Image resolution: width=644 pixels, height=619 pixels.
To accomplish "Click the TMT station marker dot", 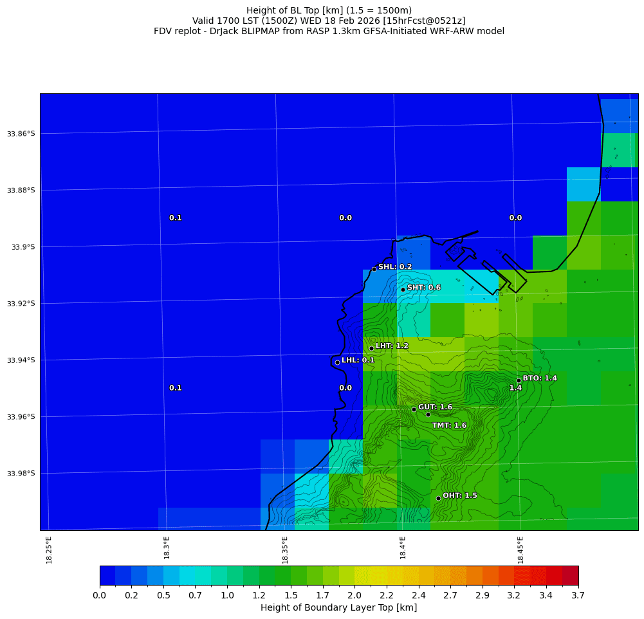I will point(428,414).
